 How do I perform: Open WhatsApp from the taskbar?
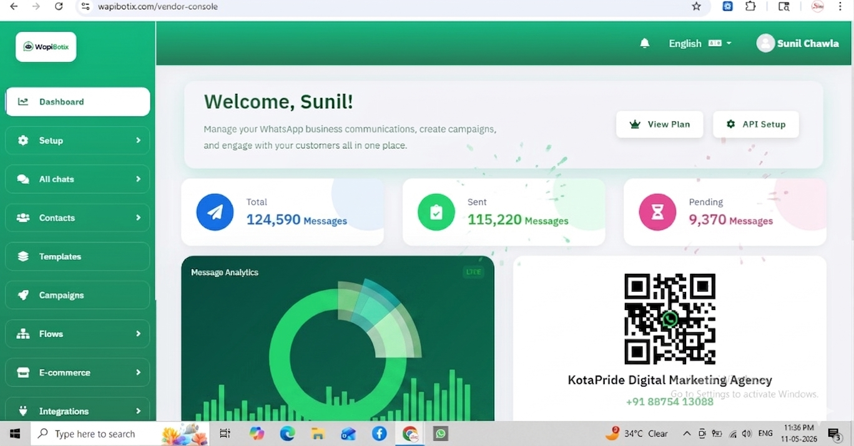(x=441, y=434)
